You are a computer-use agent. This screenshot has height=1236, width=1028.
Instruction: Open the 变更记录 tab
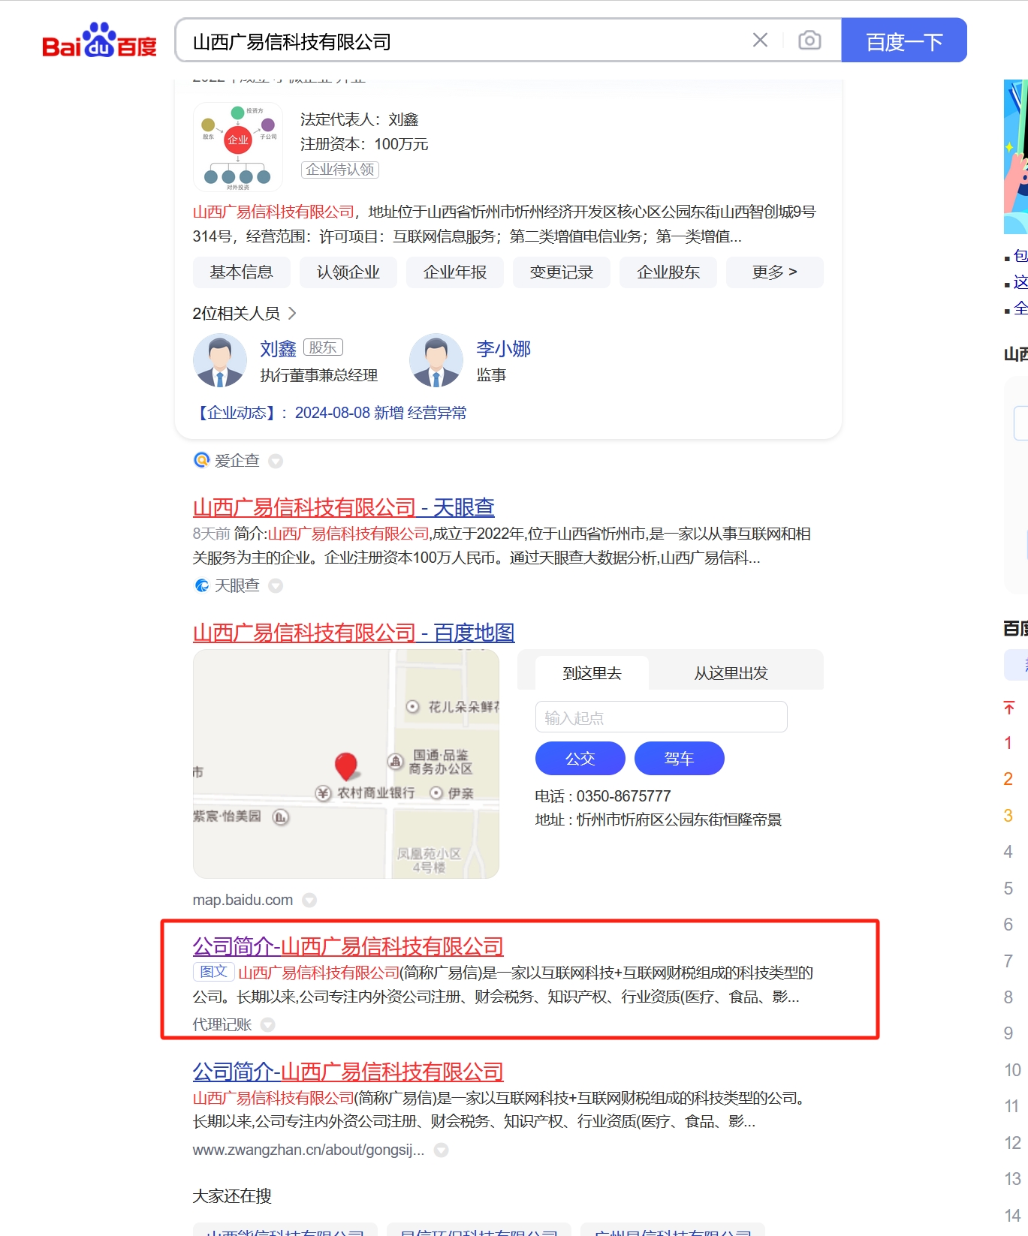pyautogui.click(x=562, y=272)
